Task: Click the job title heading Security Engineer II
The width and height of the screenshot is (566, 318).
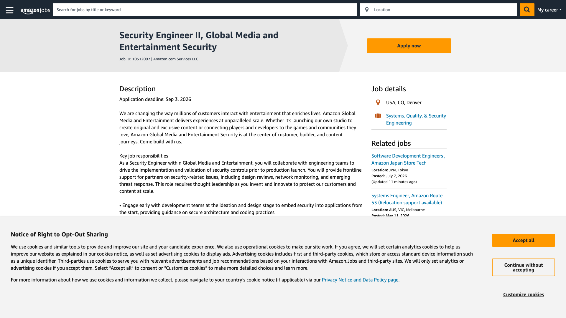Action: coord(199,41)
